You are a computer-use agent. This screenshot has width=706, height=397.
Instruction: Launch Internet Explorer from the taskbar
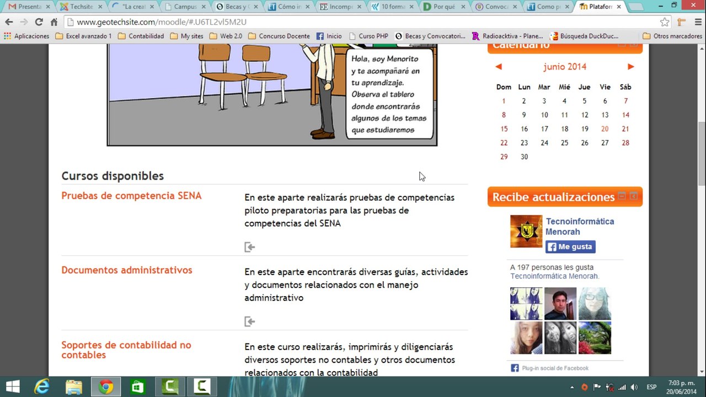[42, 387]
